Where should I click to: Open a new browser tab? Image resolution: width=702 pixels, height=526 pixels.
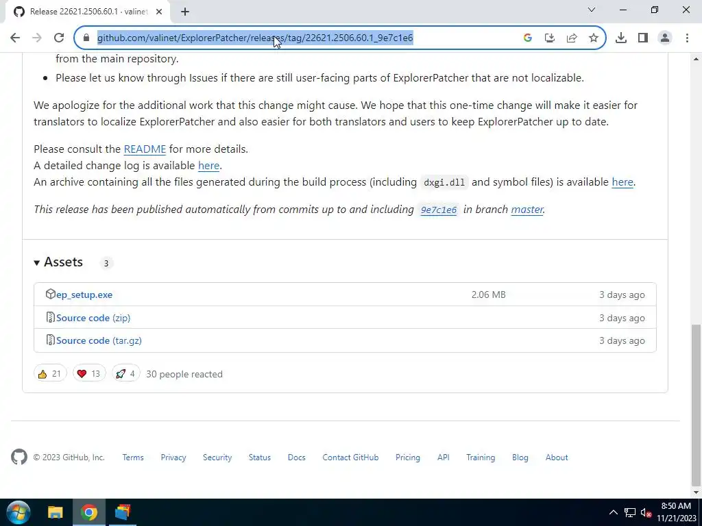click(185, 12)
